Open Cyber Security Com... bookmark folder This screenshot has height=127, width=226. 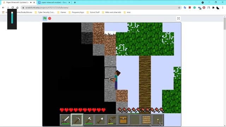pyautogui.click(x=45, y=12)
